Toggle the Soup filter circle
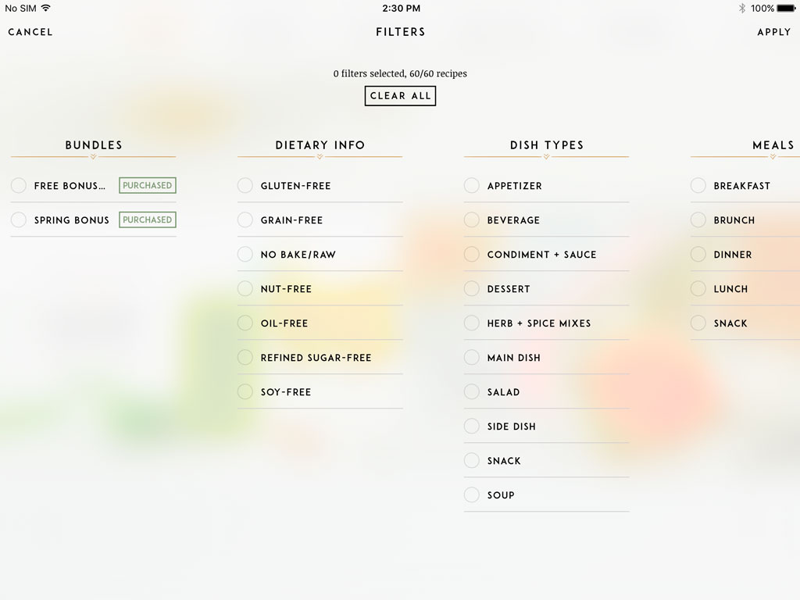Screen dimensions: 800x600 point(471,495)
